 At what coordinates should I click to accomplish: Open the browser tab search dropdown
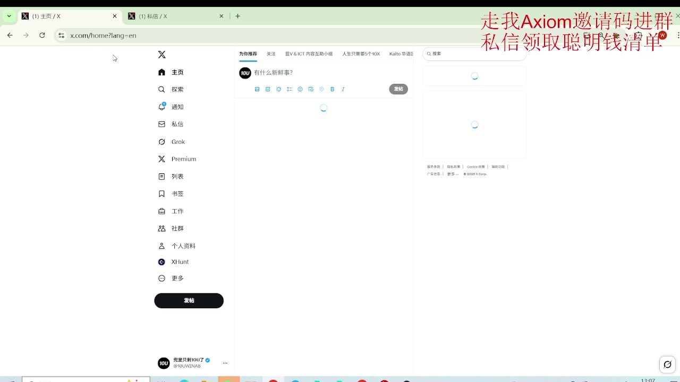(x=9, y=16)
